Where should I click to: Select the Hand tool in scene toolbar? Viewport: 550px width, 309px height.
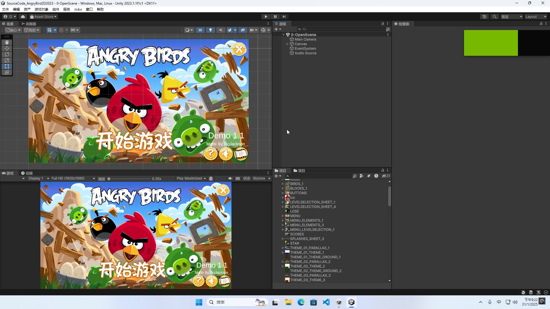(7, 42)
